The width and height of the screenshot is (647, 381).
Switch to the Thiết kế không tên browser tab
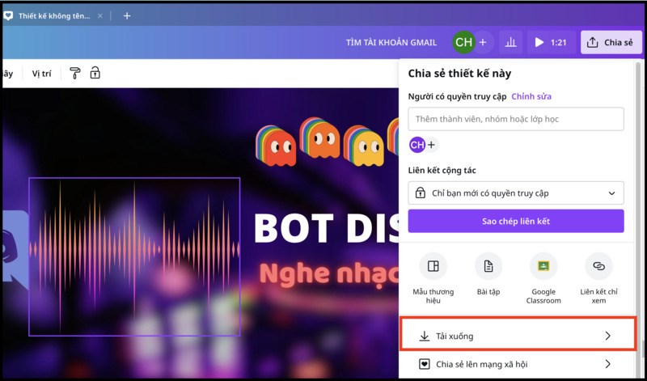53,15
